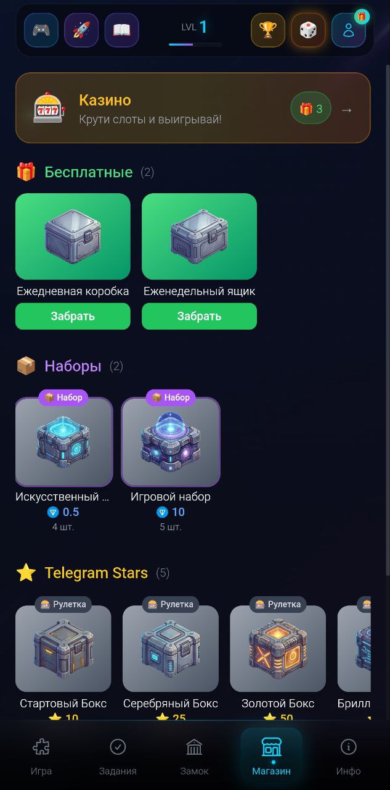Image resolution: width=390 pixels, height=790 pixels.
Task: Open the book guide icon
Action: 121,30
